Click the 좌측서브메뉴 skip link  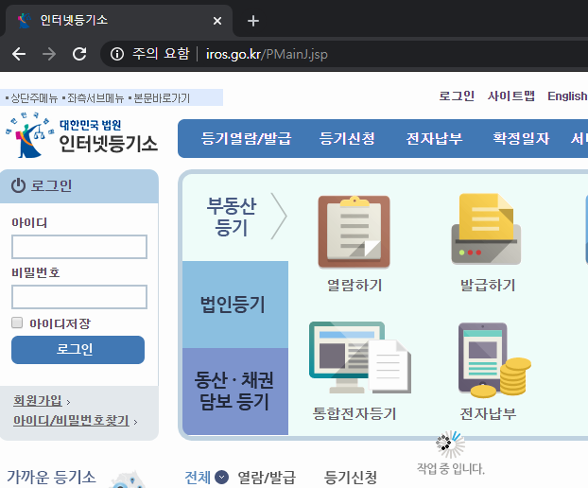coord(95,98)
